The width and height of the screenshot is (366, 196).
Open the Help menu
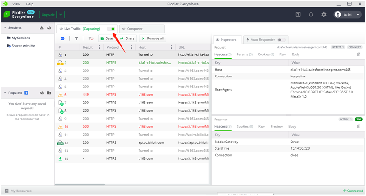[30, 4]
